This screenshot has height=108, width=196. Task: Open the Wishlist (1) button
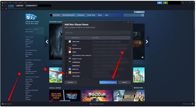pos(139,12)
